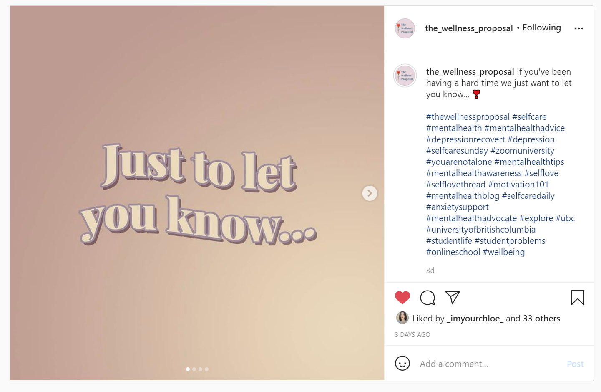View the 33 others likes list
The height and width of the screenshot is (392, 601).
pyautogui.click(x=542, y=319)
